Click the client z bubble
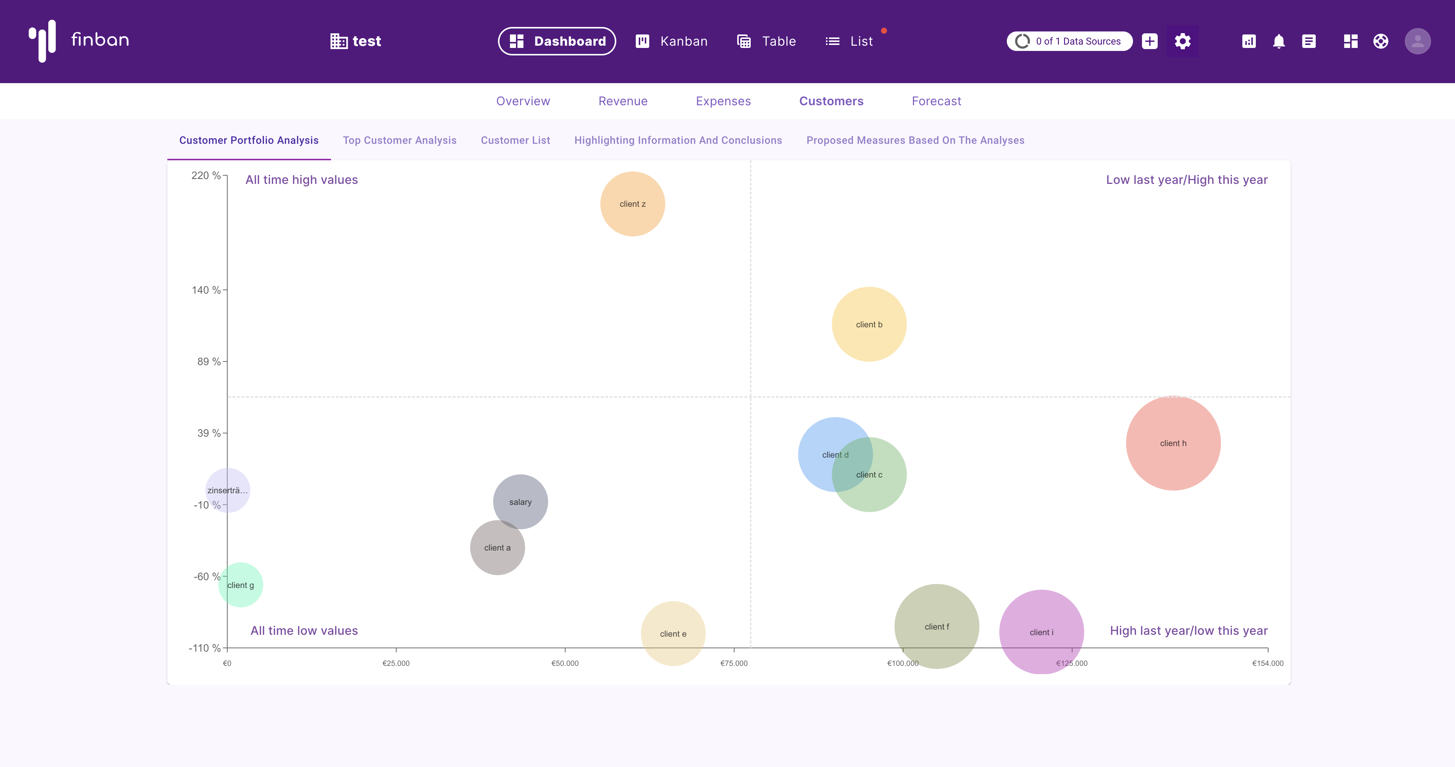The image size is (1455, 767). pyautogui.click(x=632, y=204)
